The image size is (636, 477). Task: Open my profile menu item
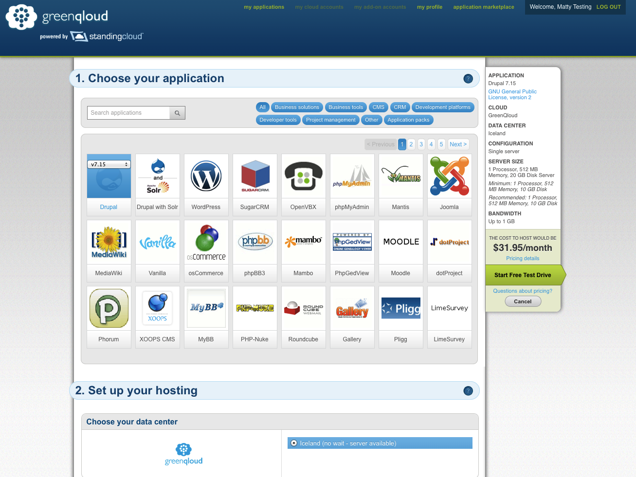click(430, 7)
